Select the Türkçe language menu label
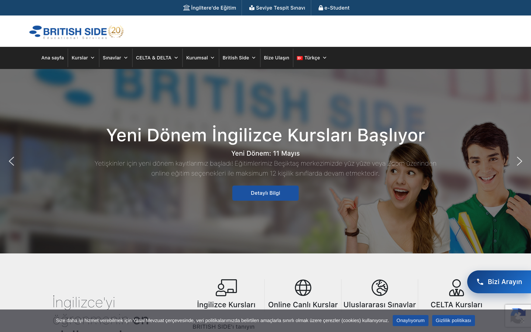The image size is (531, 332). [x=312, y=58]
